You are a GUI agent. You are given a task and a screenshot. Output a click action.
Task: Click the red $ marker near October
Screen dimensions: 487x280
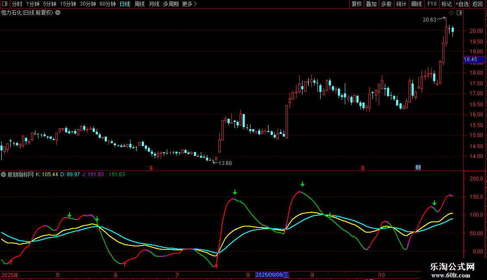click(363, 167)
